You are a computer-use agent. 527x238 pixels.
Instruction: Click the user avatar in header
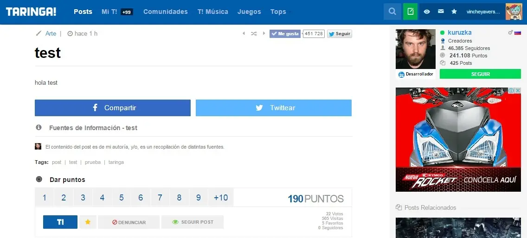click(514, 12)
